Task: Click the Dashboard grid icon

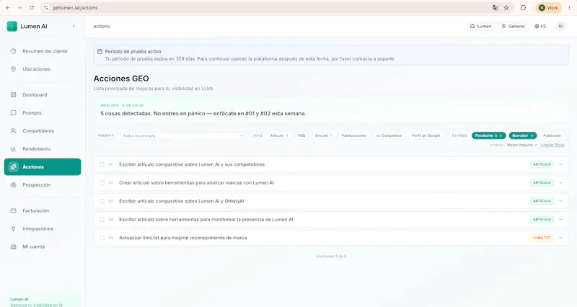Action: (13, 95)
